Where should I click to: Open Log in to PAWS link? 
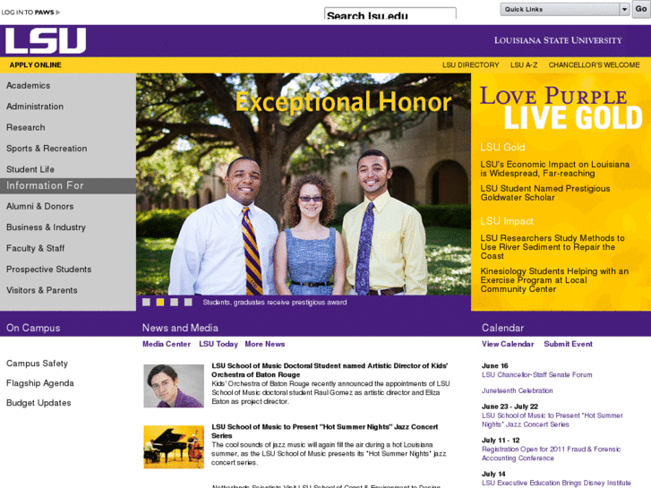pos(30,12)
